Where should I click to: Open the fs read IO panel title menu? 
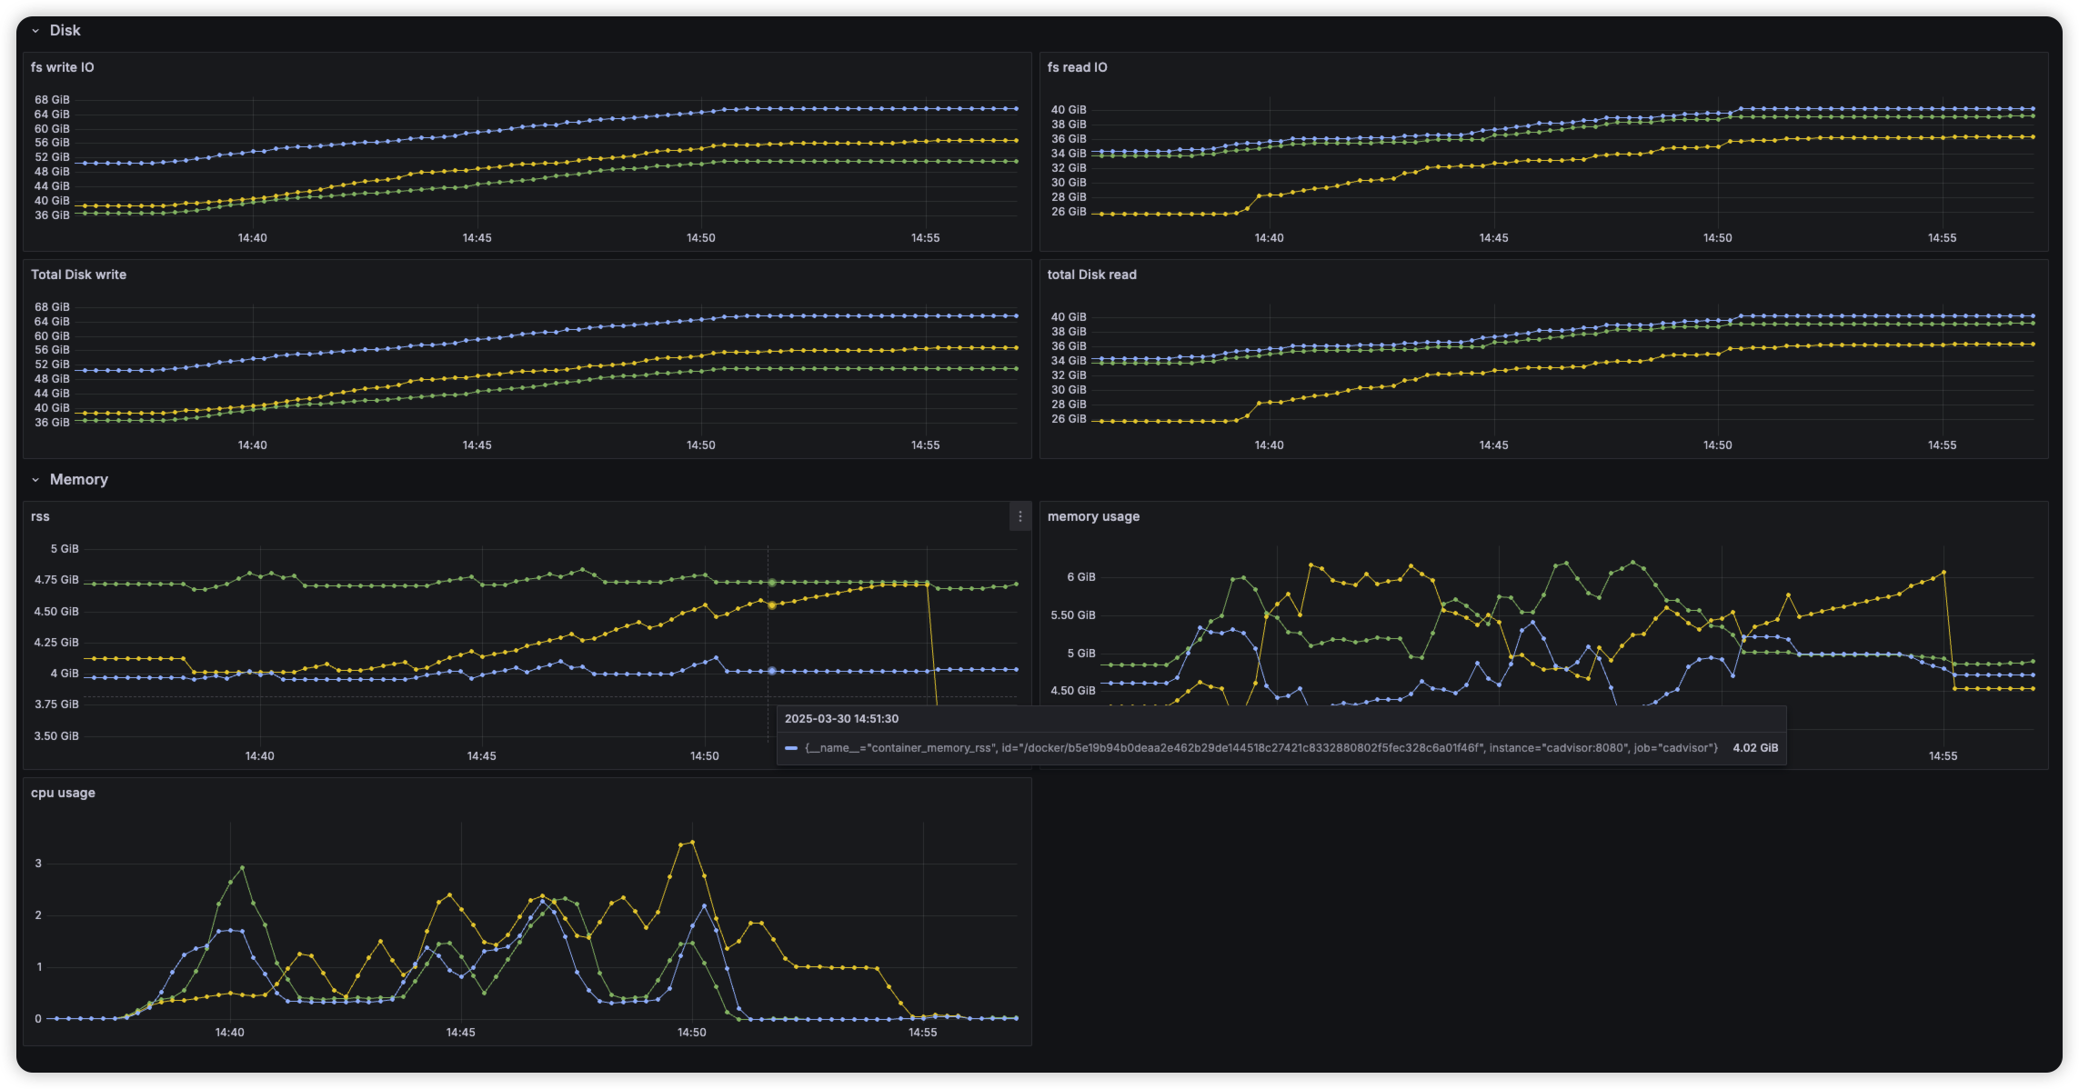click(x=1077, y=67)
